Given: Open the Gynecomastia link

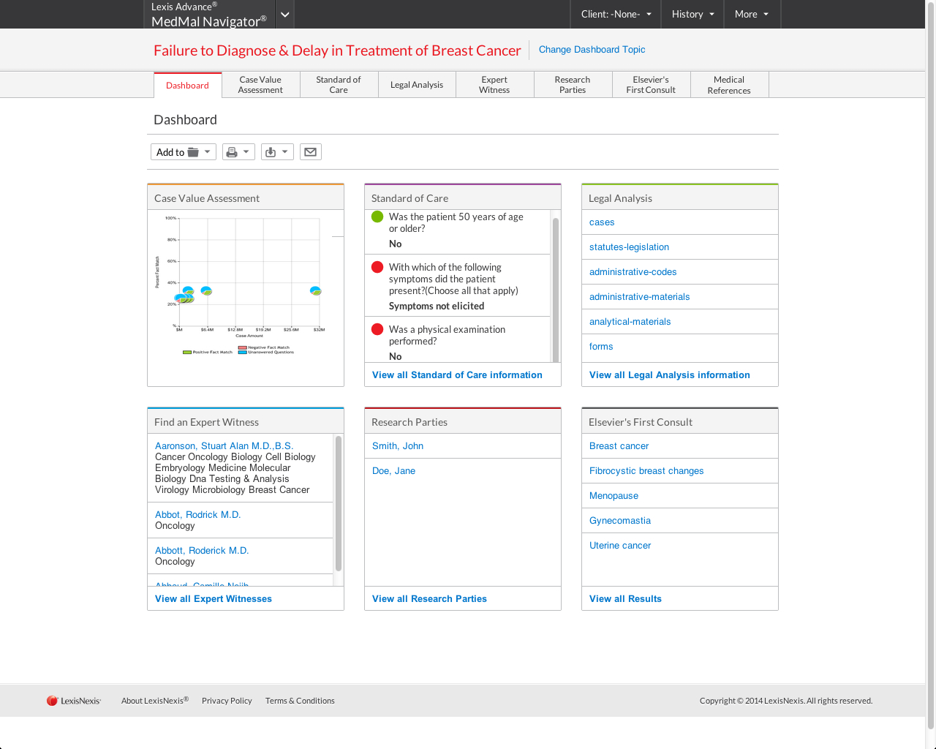Looking at the screenshot, I should click(620, 521).
